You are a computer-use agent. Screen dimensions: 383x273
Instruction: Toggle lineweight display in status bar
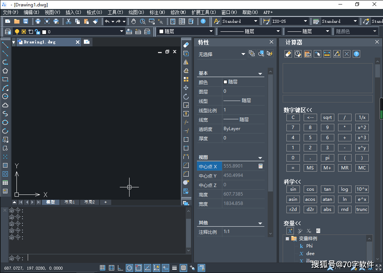174,268
